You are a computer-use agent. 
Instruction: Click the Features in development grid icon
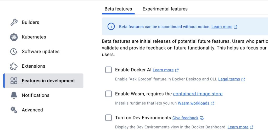click(14, 81)
